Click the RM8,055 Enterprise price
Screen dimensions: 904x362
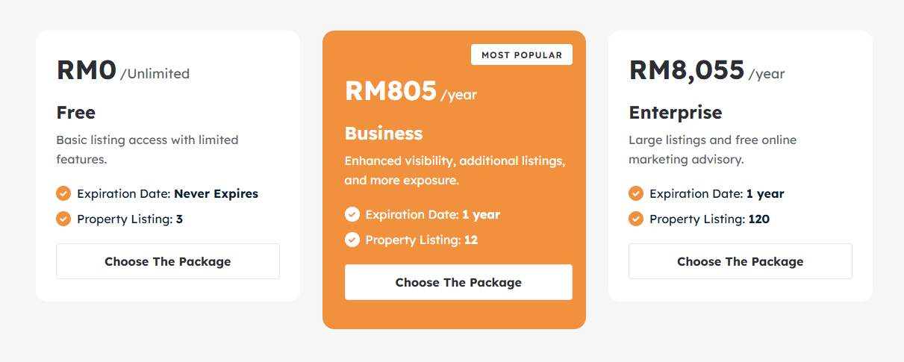pyautogui.click(x=687, y=70)
